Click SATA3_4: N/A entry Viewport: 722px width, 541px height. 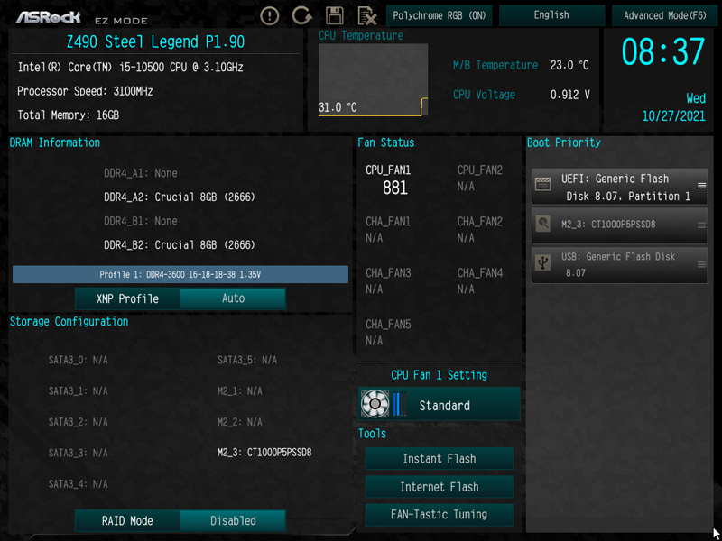(78, 484)
